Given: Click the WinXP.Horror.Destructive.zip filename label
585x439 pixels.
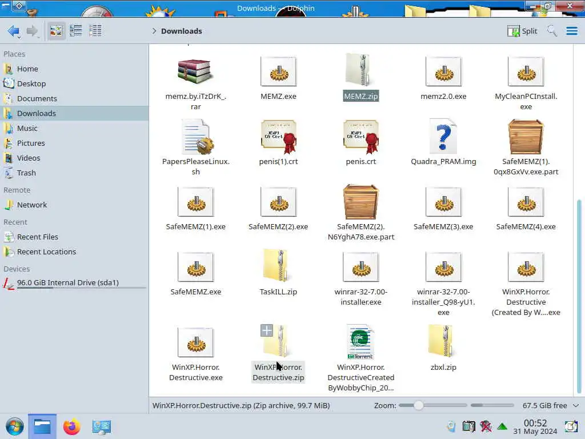Looking at the screenshot, I should click(278, 372).
